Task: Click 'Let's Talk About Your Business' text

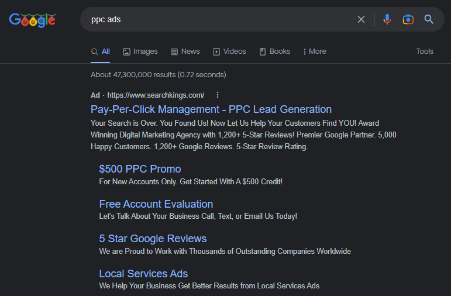Action: (x=198, y=216)
